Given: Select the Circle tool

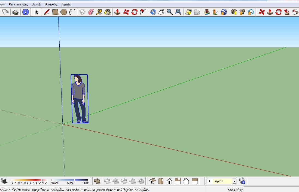Looking at the screenshot, I should tap(63, 12).
